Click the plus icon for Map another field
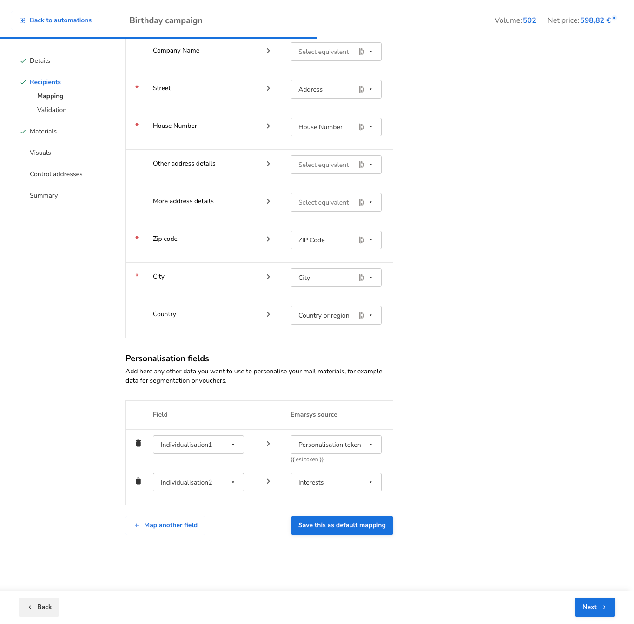The image size is (634, 624). pos(137,525)
